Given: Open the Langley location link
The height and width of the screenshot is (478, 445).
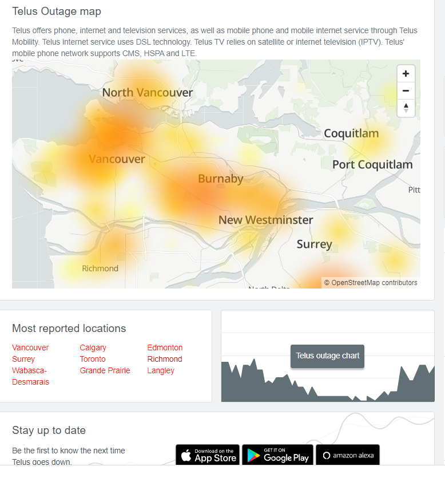Looking at the screenshot, I should tap(161, 370).
